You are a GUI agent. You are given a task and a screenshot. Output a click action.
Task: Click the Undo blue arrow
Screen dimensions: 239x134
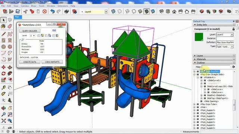click(52, 12)
